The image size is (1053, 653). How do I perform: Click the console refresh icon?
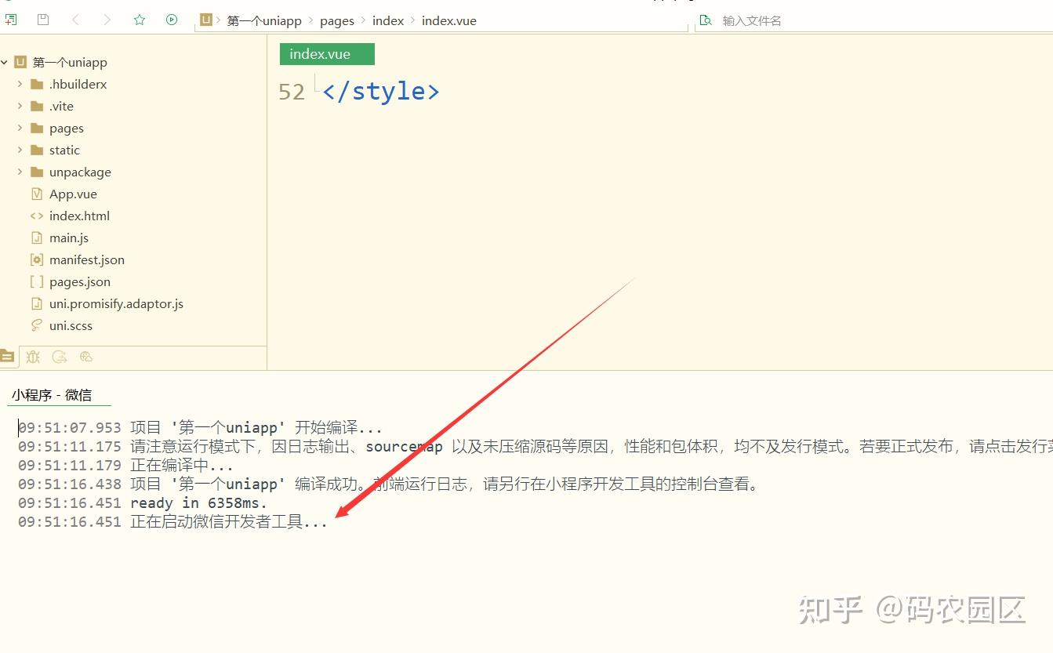[60, 357]
